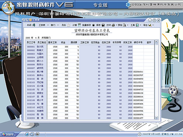Click the 工资表 window app icon

pyautogui.click(x=30, y=20)
